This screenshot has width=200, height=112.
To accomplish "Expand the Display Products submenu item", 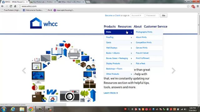I will coord(119,63).
